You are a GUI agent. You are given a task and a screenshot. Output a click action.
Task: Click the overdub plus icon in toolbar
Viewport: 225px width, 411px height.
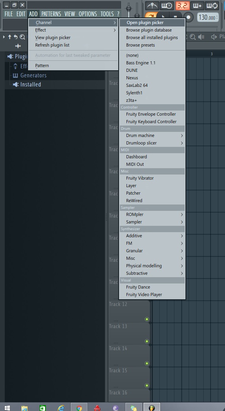[x=197, y=6]
